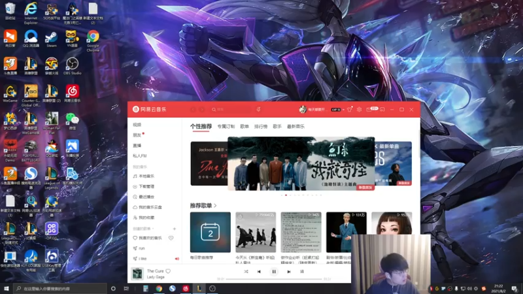Click The Cure album cover in player

tap(137, 274)
